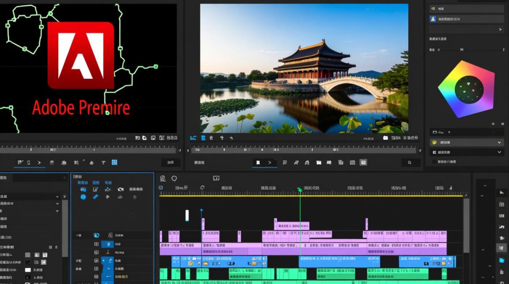Click the list-lines icon in Program monitor transport row
The image size is (509, 284).
tap(352, 163)
